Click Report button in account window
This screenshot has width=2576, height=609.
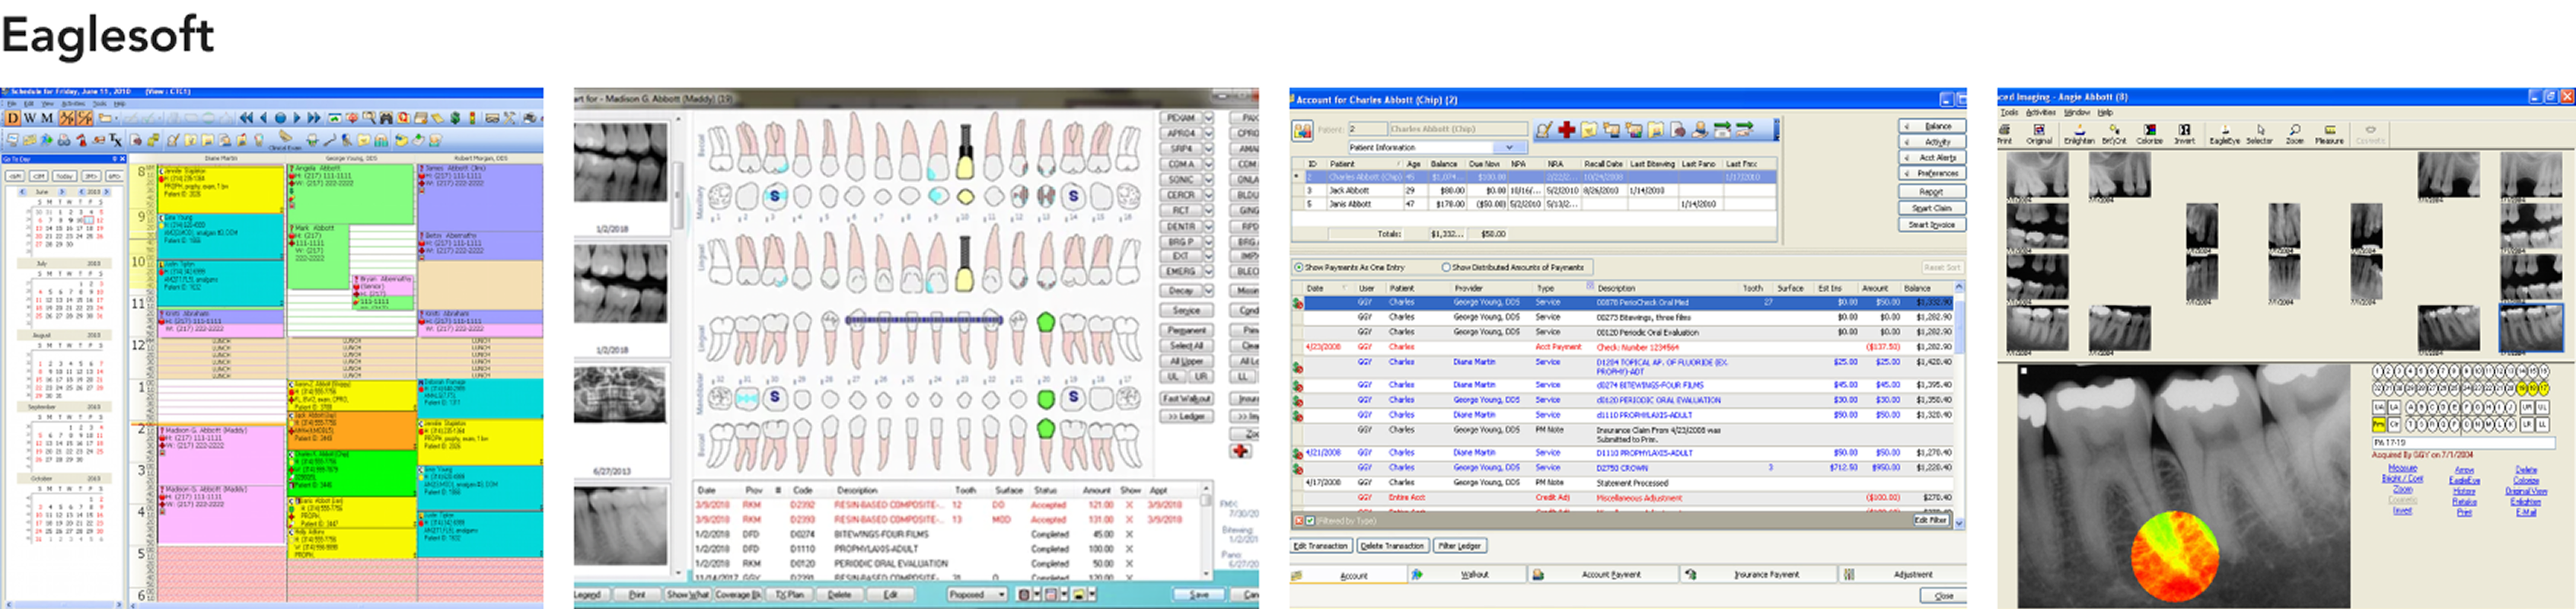pos(1932,192)
